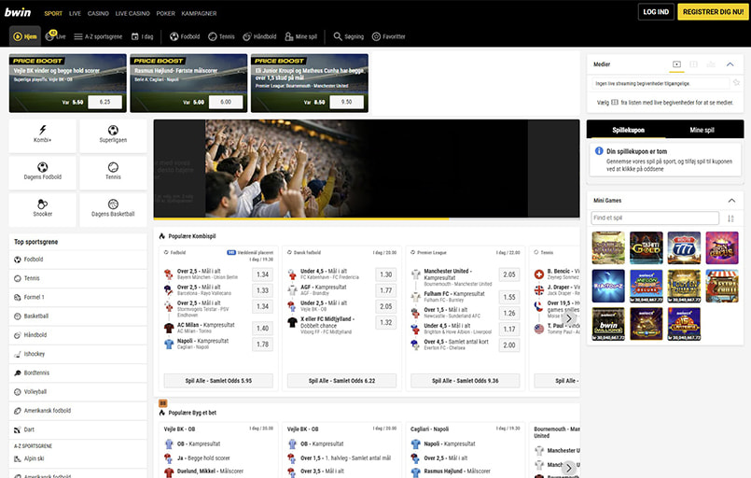Click Spil Alle - Samlet Odds 5.95
Image resolution: width=751 pixels, height=478 pixels.
click(218, 381)
